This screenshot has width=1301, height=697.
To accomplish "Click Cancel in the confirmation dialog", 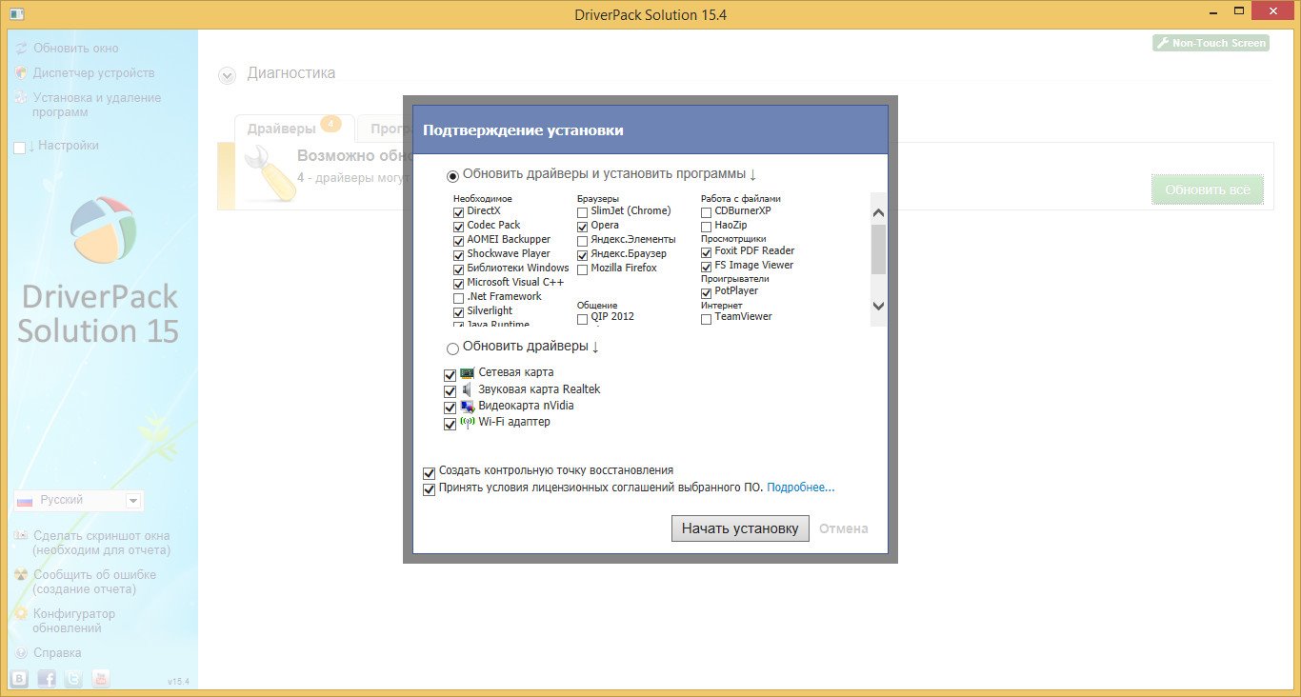I will point(844,528).
